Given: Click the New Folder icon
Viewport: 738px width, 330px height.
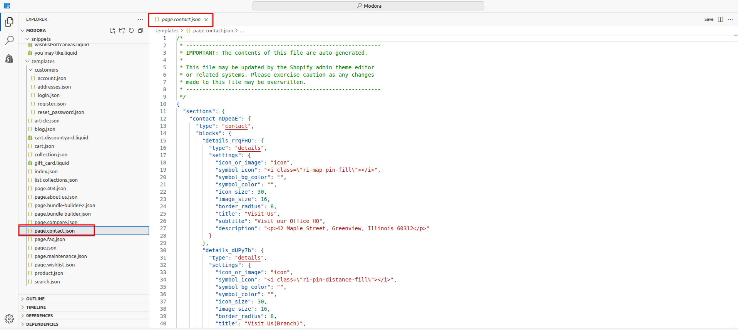Looking at the screenshot, I should coord(122,30).
